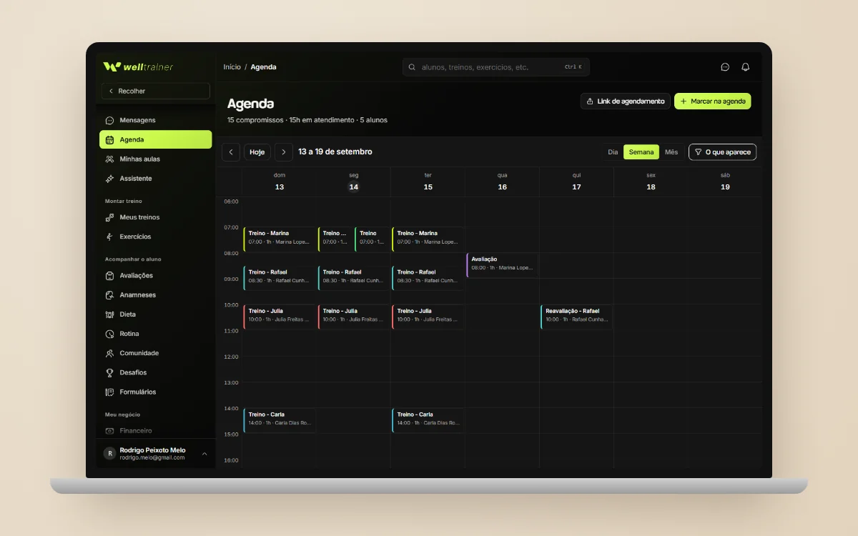Switch to Dia view
Image resolution: width=858 pixels, height=536 pixels.
(613, 152)
